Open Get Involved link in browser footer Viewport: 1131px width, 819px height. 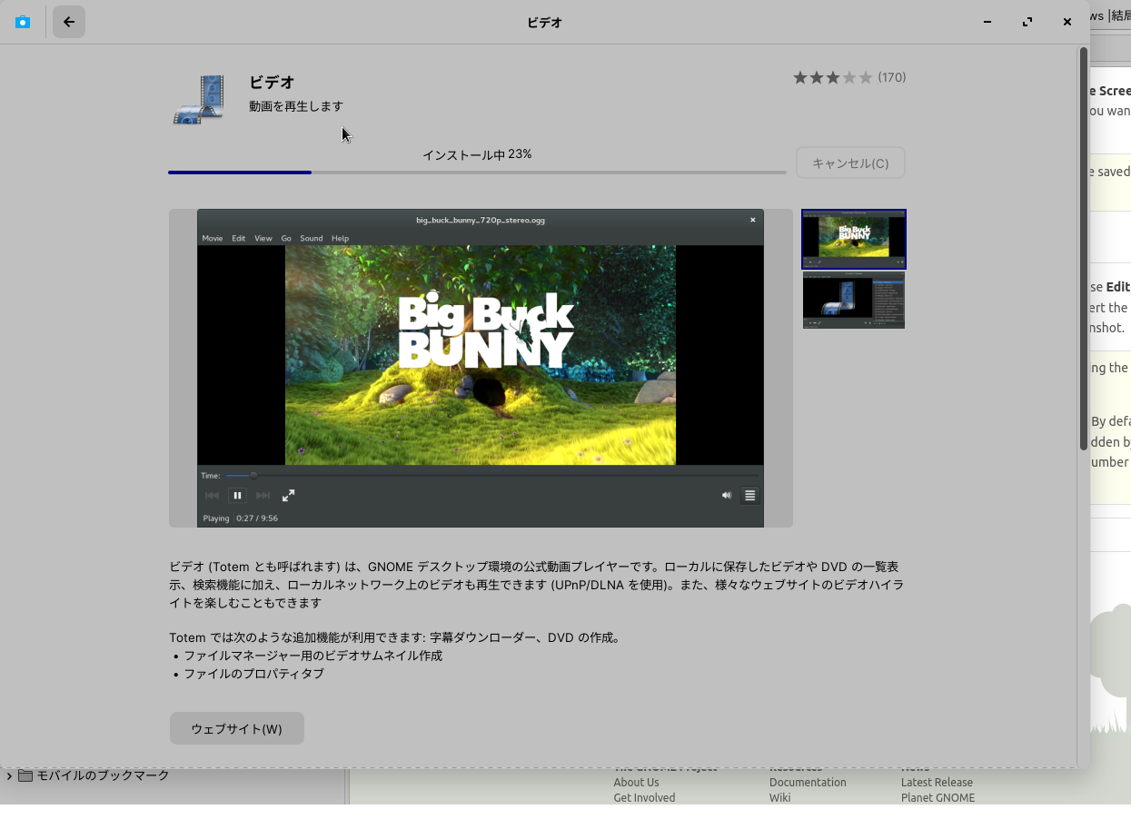(644, 797)
